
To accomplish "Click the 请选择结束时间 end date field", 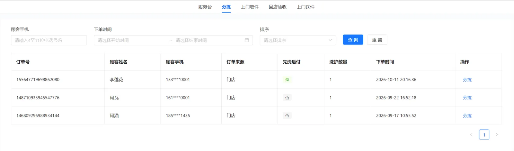I will coord(209,40).
